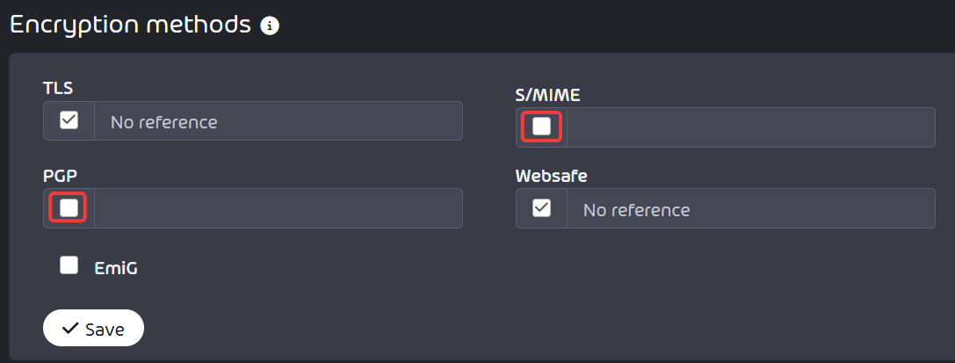Save the encryption method settings

[93, 329]
